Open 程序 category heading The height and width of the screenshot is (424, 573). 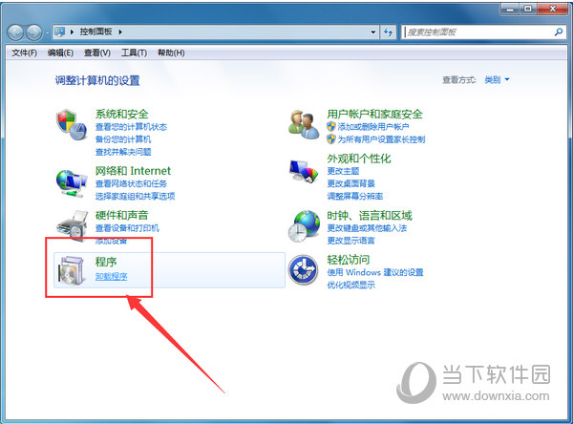[106, 262]
